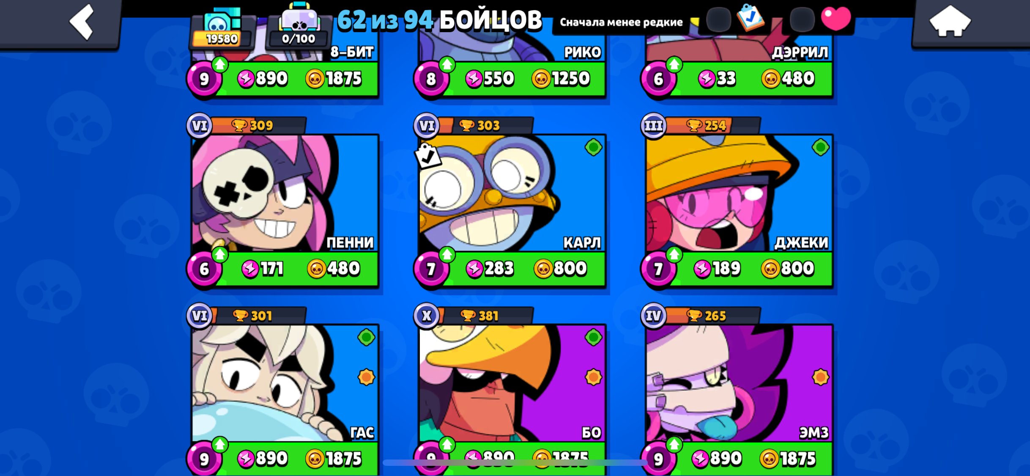This screenshot has width=1030, height=476.
Task: Select Гас's orange star power icon
Action: (366, 377)
